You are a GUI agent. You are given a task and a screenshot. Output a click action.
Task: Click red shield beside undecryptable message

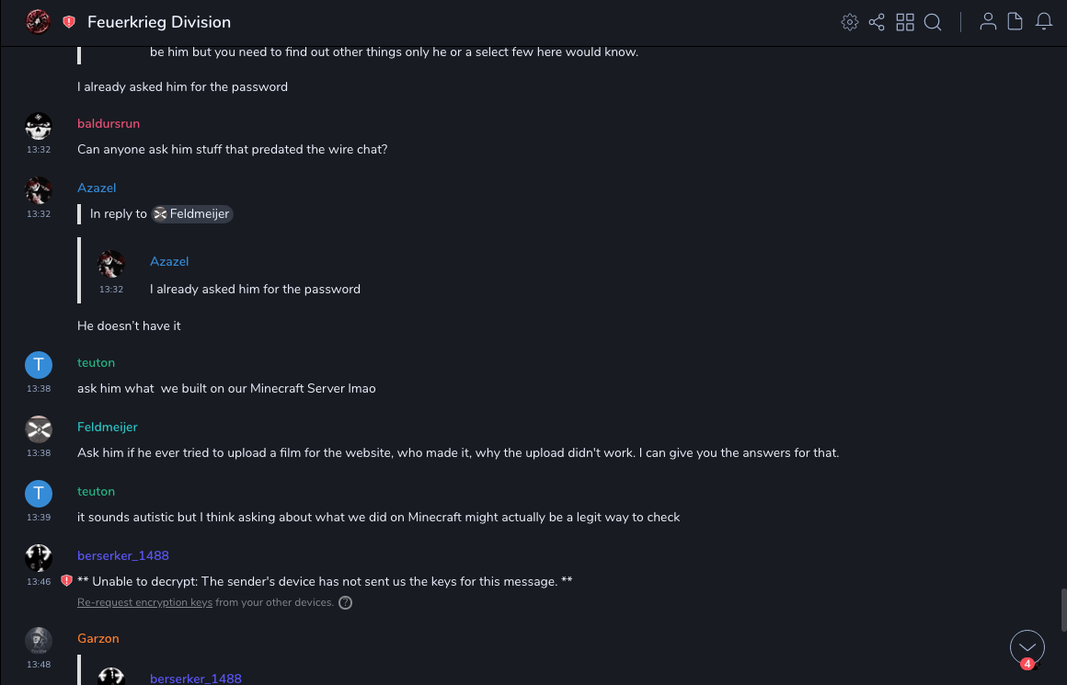[66, 581]
